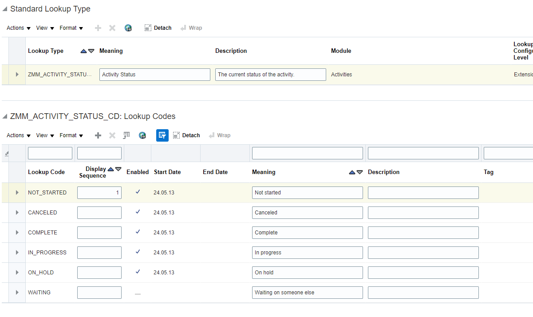Click the filter field above the Meaning column
This screenshot has width=533, height=317.
click(x=307, y=153)
